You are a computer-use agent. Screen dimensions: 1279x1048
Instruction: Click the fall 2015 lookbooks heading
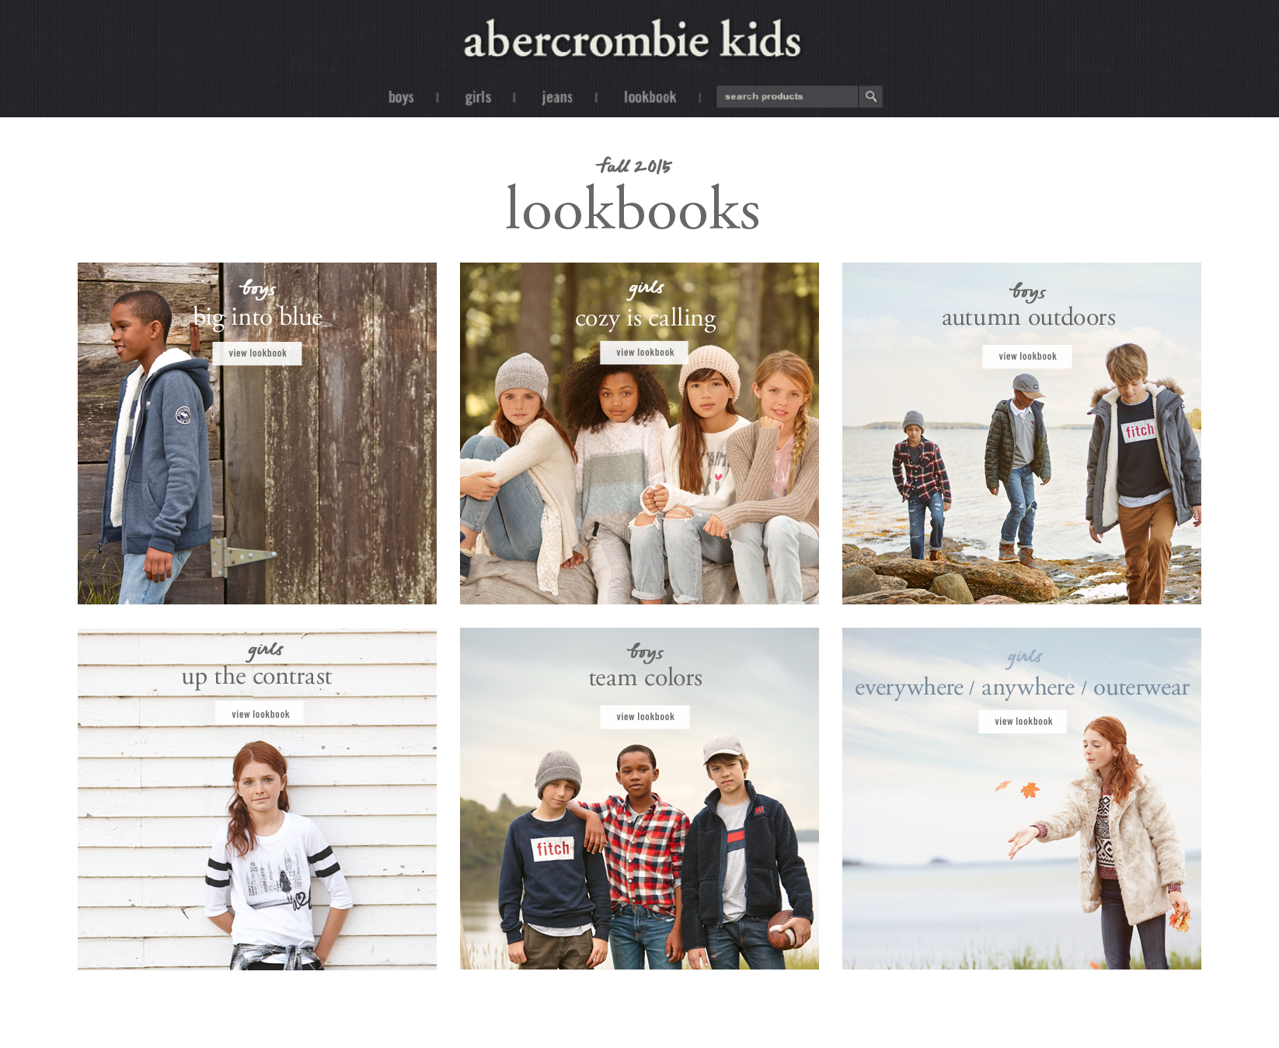(x=633, y=195)
